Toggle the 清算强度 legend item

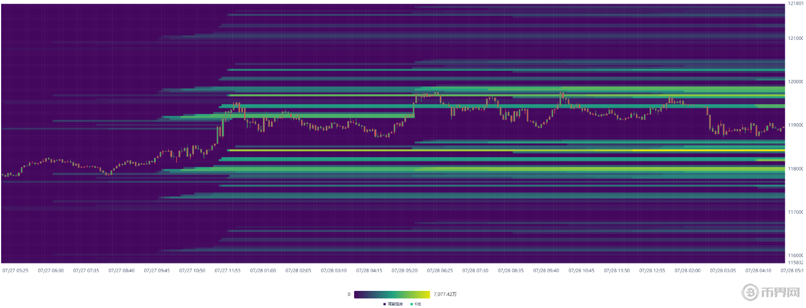point(393,304)
